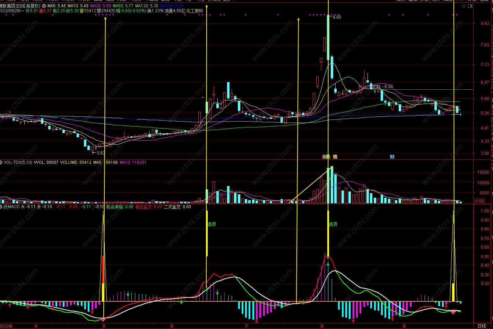Click the 1.00 MACD axis value
The width and height of the screenshot is (493, 329).
coord(485,211)
